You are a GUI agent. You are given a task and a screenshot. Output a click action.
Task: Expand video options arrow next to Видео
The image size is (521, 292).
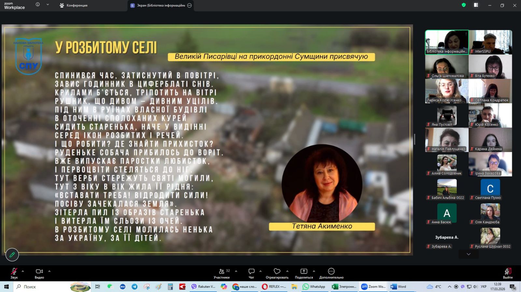click(49, 271)
